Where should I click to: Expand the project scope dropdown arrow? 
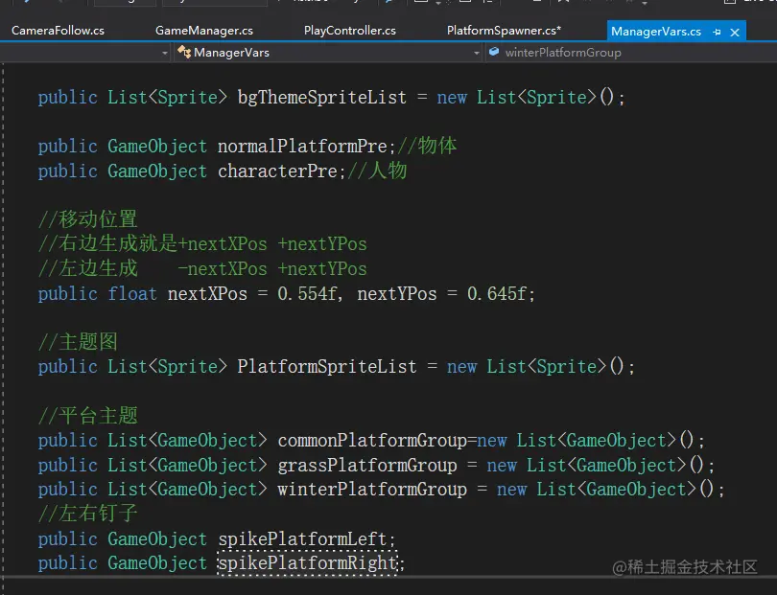tap(165, 53)
